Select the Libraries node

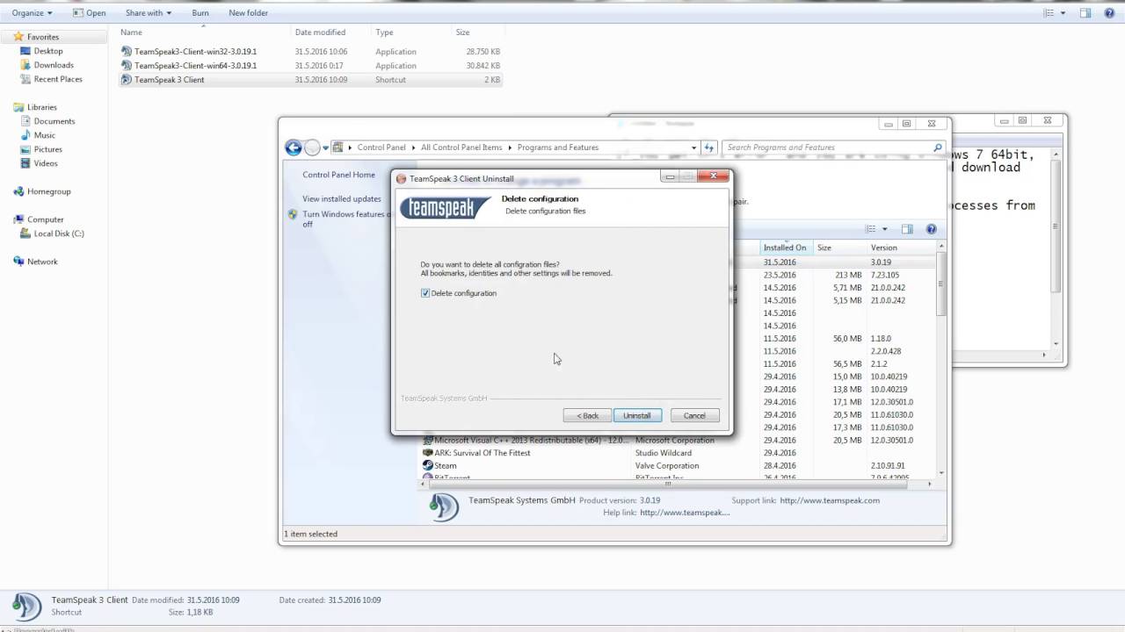pos(41,107)
